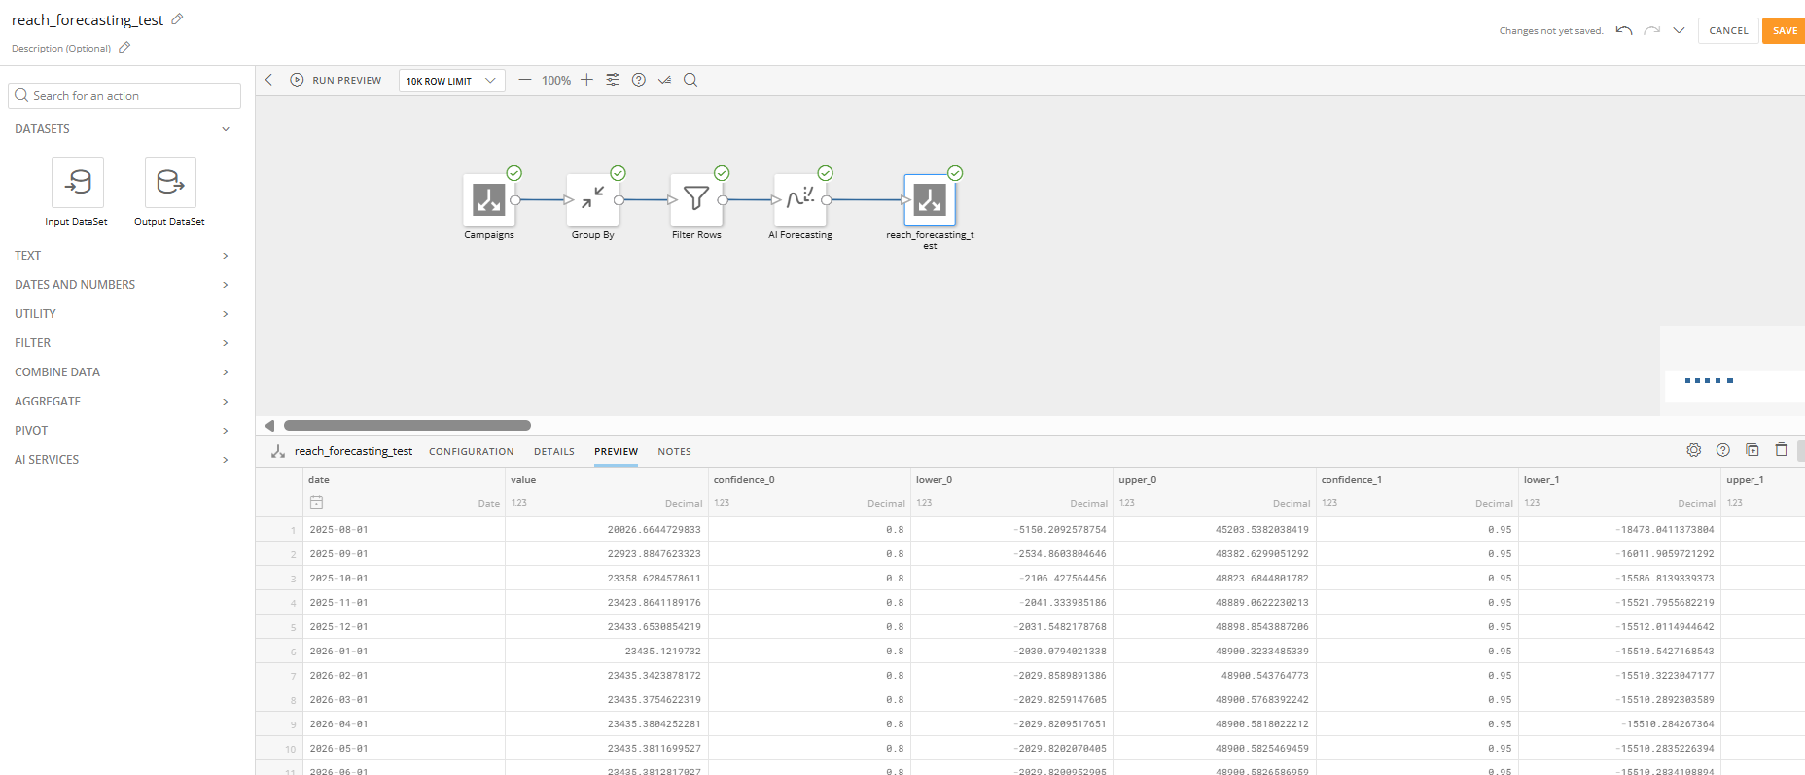
Task: Focus the Search for an action field
Action: (124, 95)
